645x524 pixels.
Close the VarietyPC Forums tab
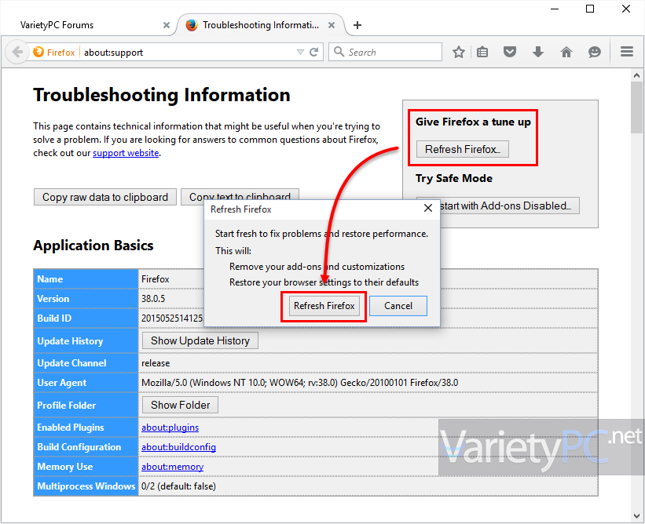(167, 25)
